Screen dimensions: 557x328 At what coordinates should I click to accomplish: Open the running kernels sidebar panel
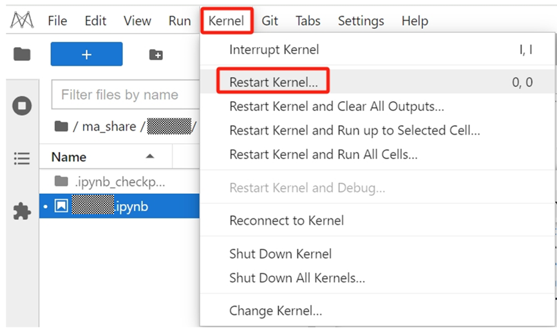point(22,105)
